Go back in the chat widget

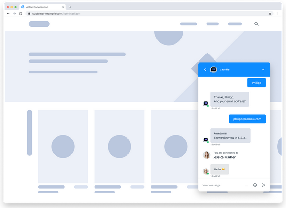205,69
